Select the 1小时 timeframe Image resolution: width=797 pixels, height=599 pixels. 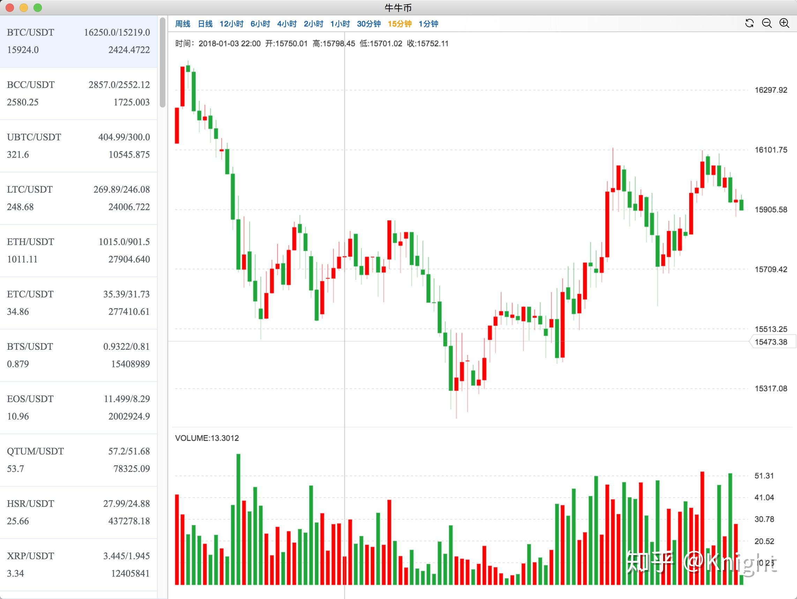[x=340, y=24]
